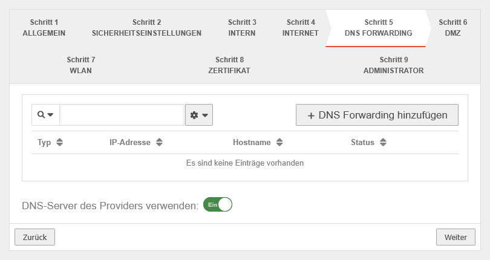
Task: Go to Schritt 1 Allgemein tab
Action: click(x=44, y=28)
